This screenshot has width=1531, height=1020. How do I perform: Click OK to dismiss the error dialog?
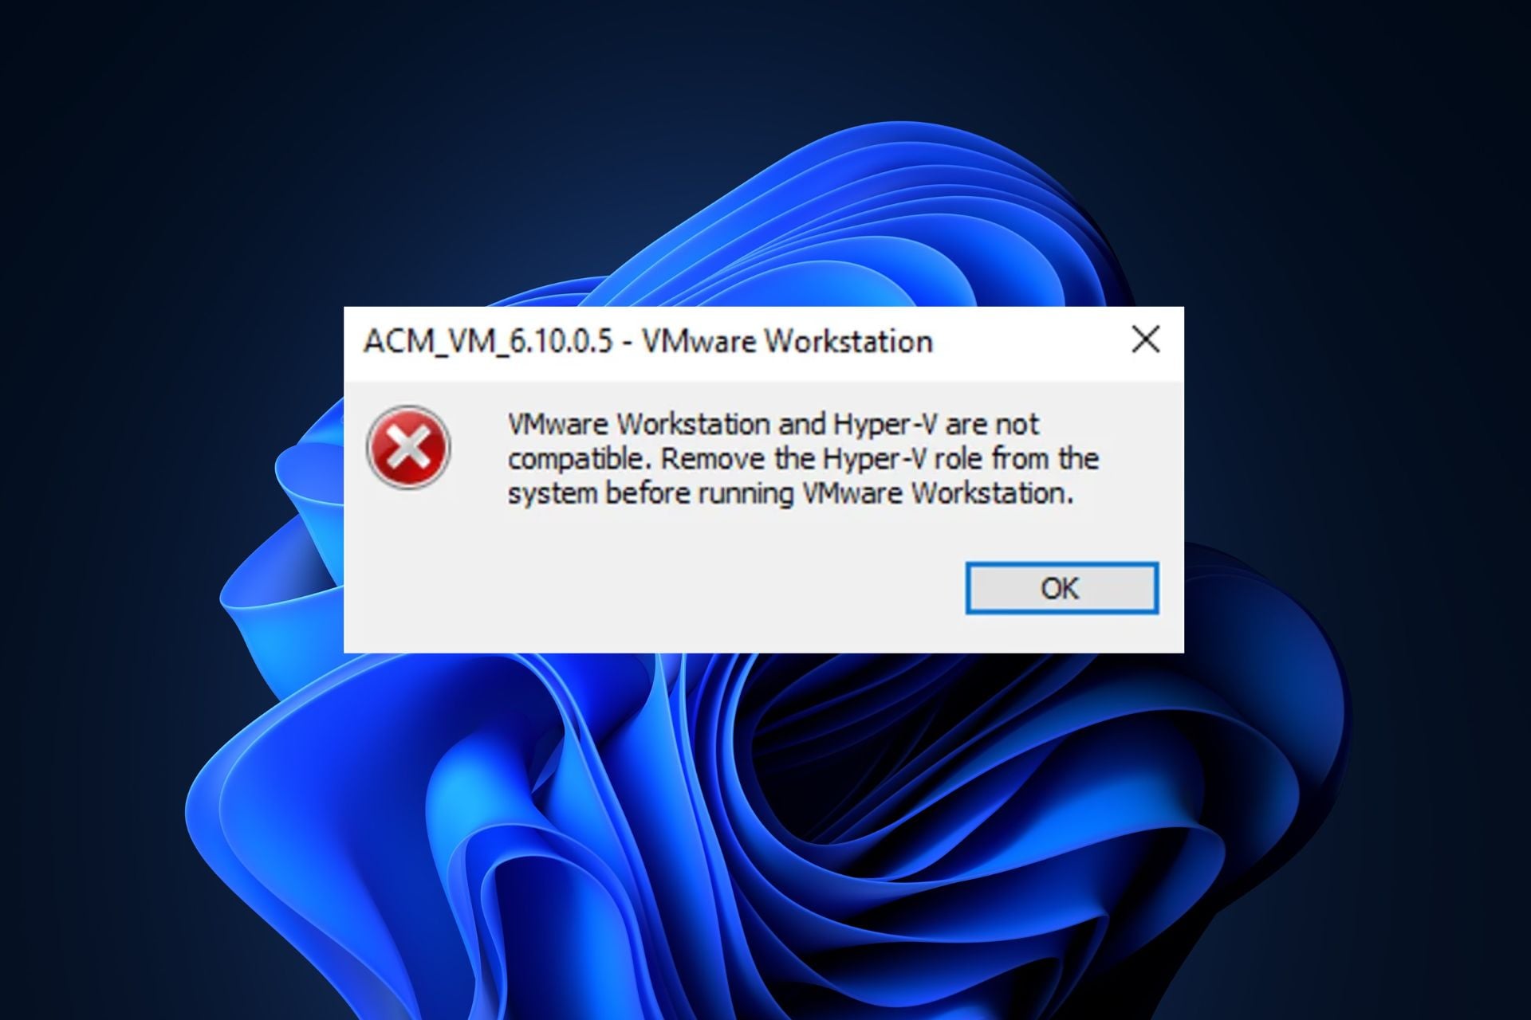point(1061,588)
